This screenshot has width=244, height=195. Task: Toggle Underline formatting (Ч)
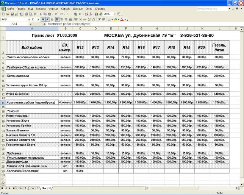click(52, 19)
